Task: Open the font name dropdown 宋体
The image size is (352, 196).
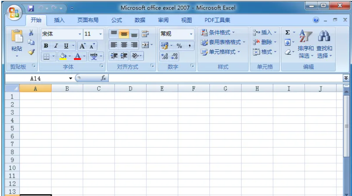Action: [x=80, y=34]
